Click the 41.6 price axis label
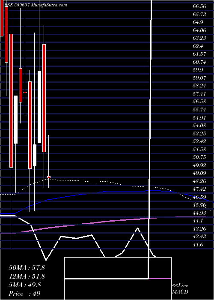Viewport: 214px width, 300px height. [x=198, y=245]
